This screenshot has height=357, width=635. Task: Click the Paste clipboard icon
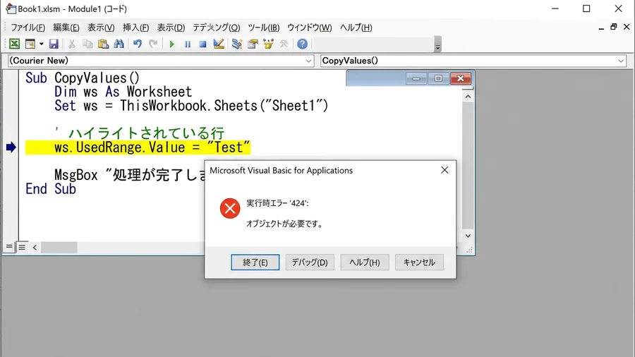pos(103,44)
